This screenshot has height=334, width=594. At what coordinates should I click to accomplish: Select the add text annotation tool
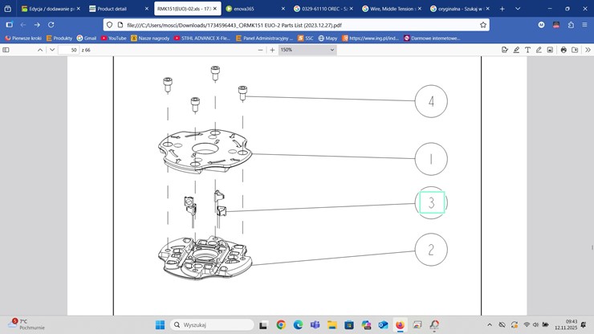[x=527, y=50]
